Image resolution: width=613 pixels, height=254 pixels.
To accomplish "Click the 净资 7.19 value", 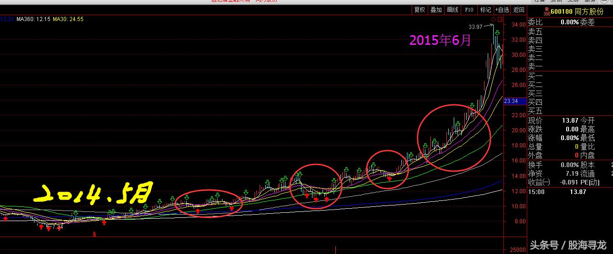I will click(x=573, y=173).
